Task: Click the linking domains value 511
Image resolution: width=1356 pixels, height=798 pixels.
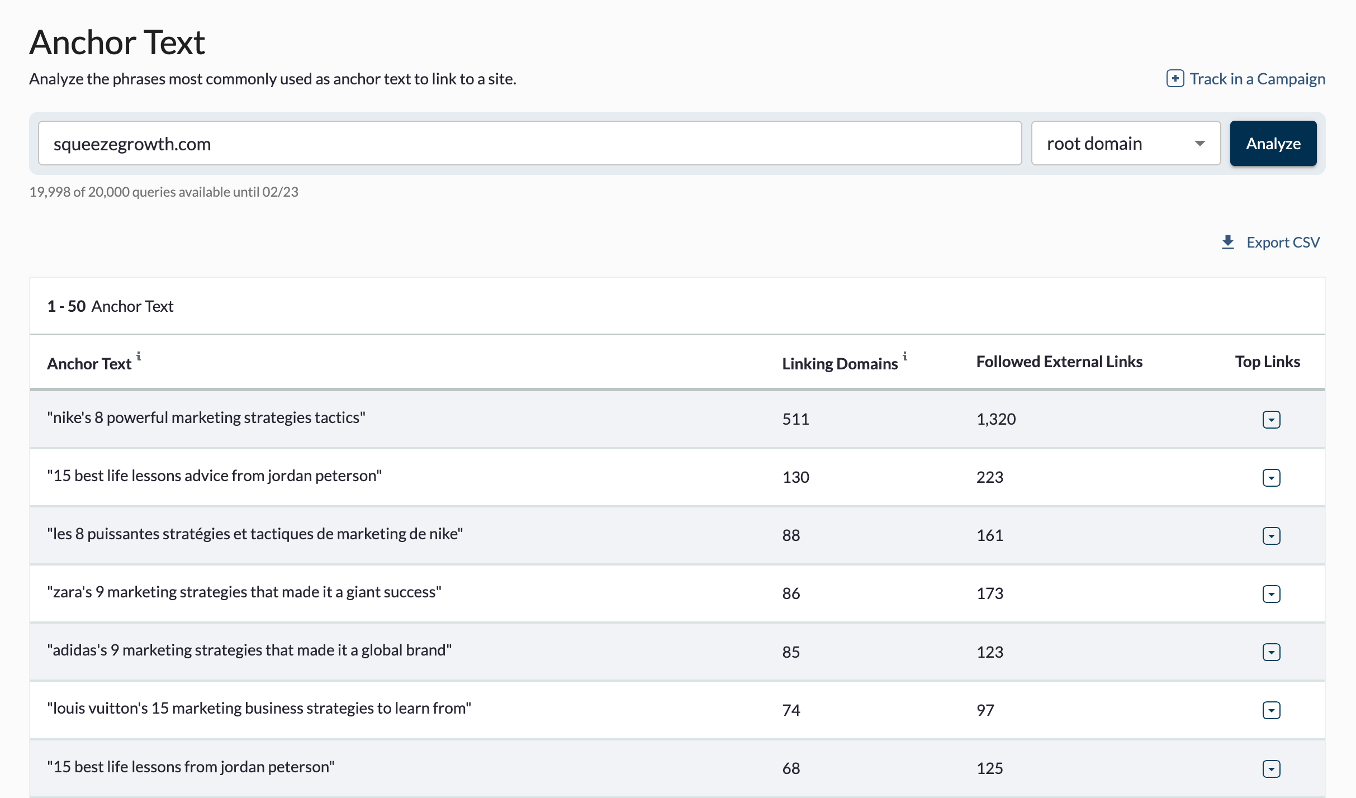Action: point(795,419)
